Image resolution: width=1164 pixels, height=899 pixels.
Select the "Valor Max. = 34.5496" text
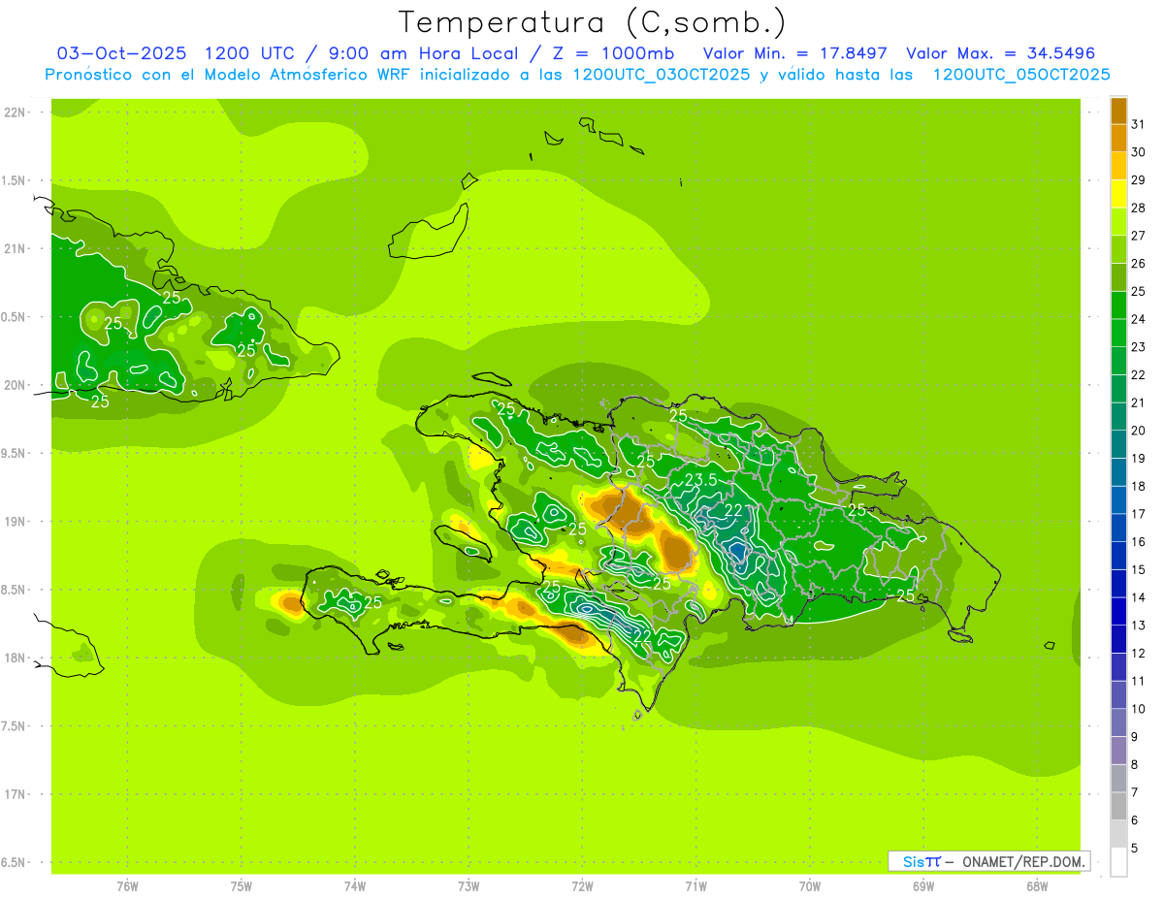click(1000, 53)
